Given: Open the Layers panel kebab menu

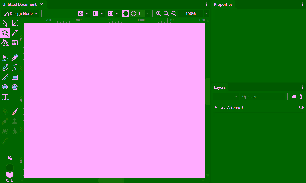Looking at the screenshot, I should [302, 87].
